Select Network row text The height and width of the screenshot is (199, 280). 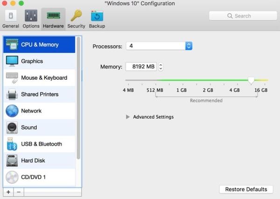pyautogui.click(x=31, y=111)
